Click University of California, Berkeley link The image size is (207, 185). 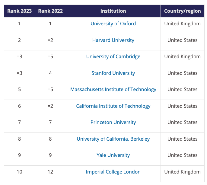coord(113,139)
